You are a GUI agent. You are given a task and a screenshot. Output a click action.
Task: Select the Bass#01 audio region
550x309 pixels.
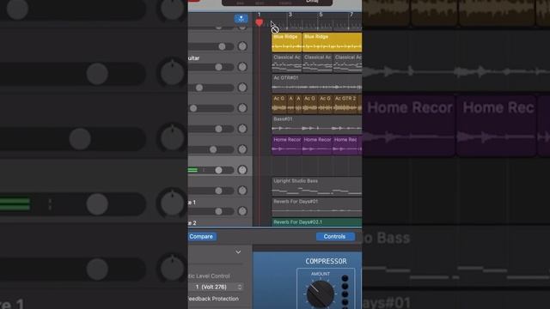(x=317, y=124)
